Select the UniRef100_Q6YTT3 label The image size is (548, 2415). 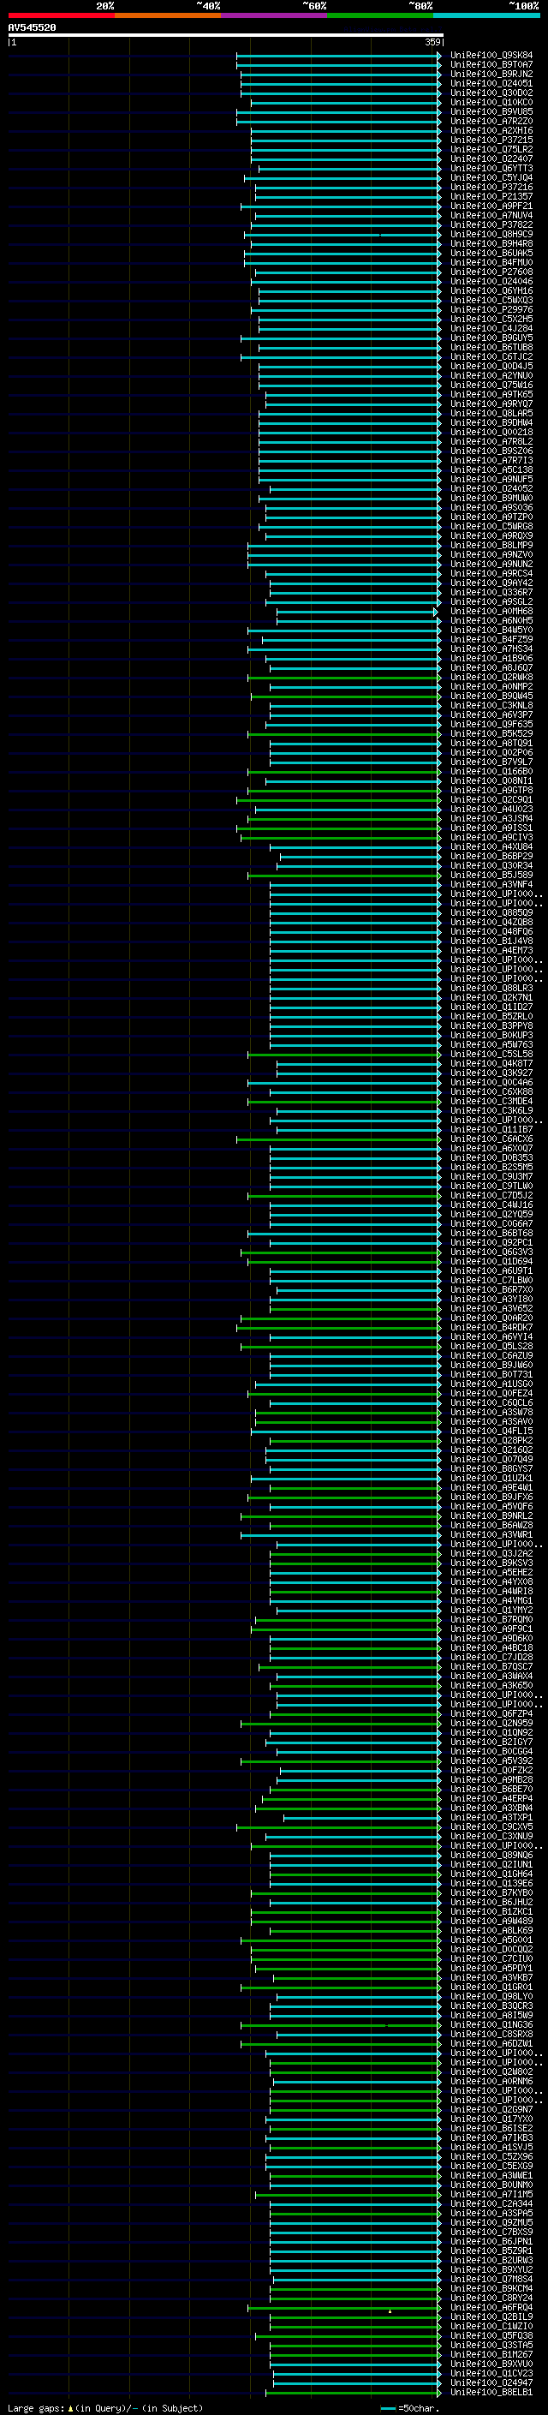(x=491, y=168)
